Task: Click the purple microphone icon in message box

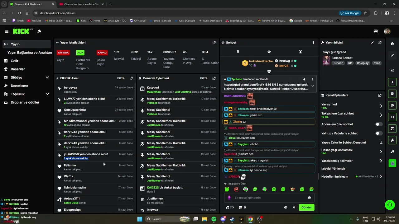Action: coord(229,198)
